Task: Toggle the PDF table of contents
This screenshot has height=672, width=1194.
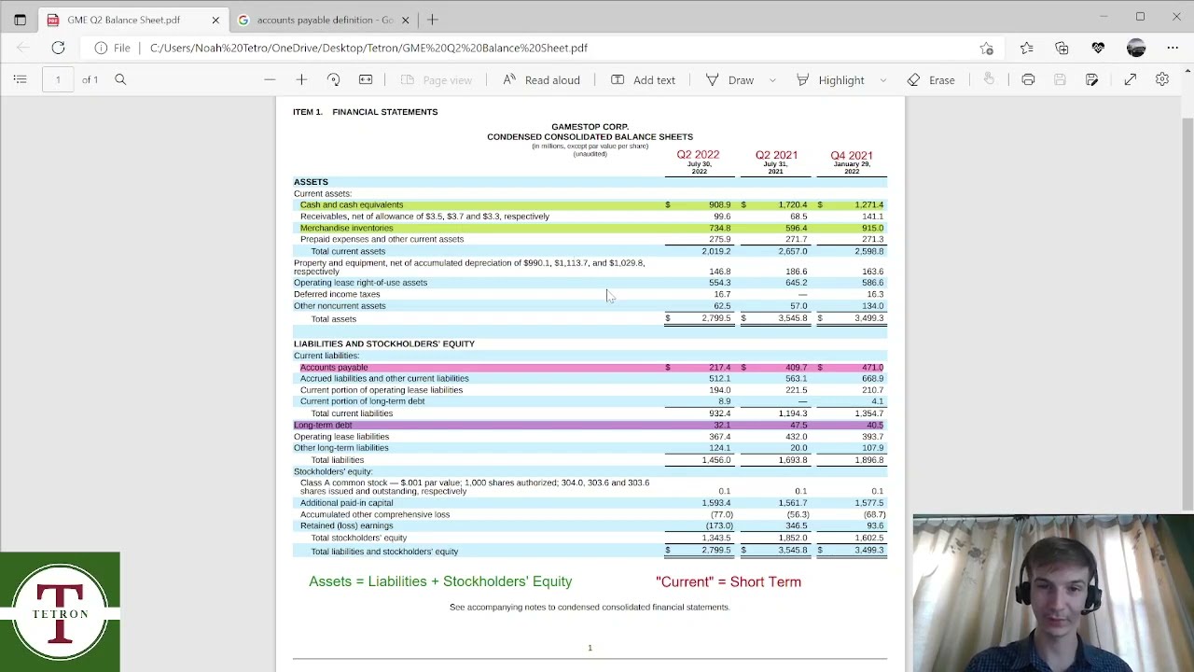Action: click(20, 79)
